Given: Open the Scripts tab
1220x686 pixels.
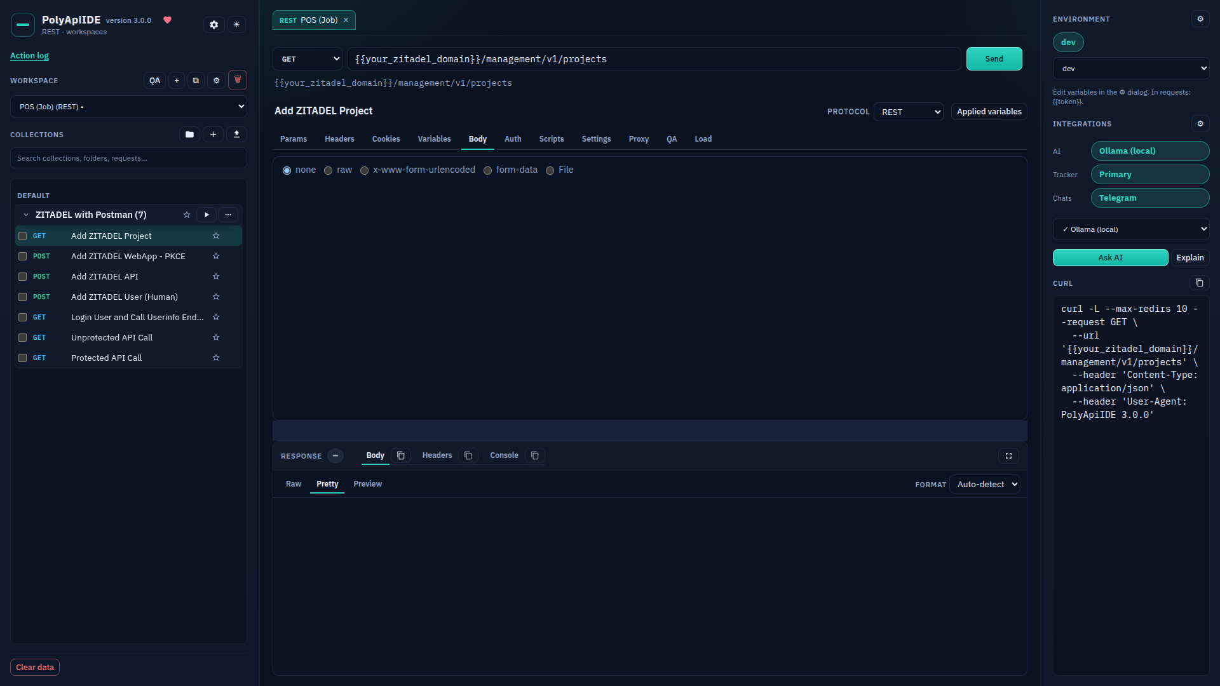Looking at the screenshot, I should [552, 139].
